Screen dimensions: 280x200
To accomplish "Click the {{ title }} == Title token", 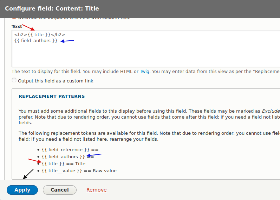I will pyautogui.click(x=63, y=164).
